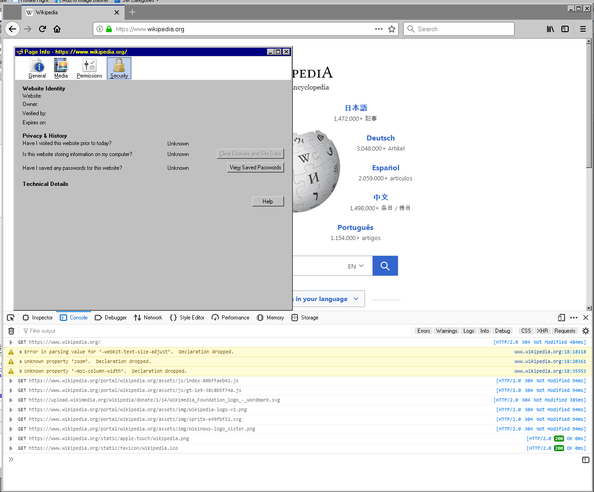Switch to the Media tab in Page Info
Screen dimensions: 594x492
(x=61, y=68)
